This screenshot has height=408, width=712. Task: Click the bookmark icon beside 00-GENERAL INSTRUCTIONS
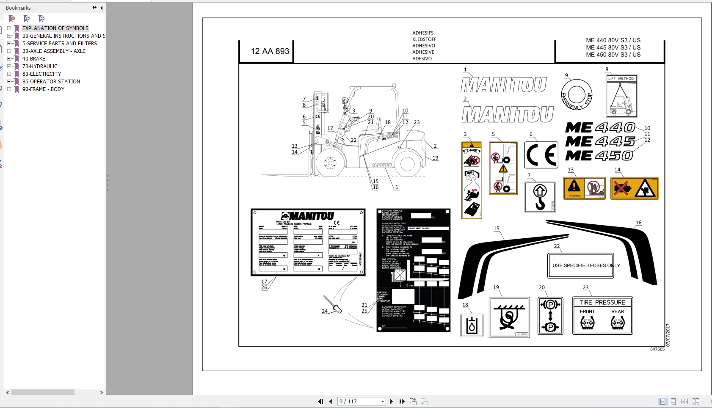pos(17,36)
